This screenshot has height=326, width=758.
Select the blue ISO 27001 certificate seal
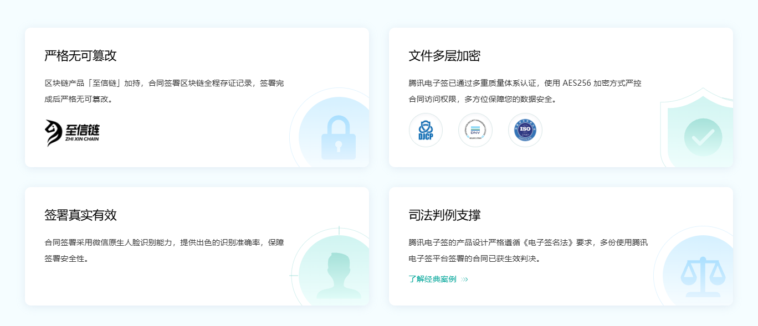525,130
